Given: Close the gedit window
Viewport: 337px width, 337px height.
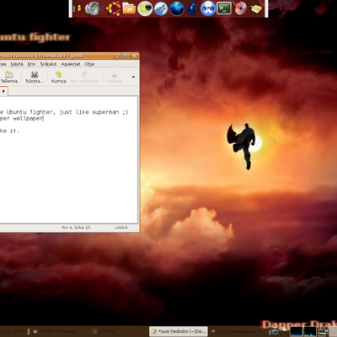Looking at the screenshot, I should [x=134, y=56].
